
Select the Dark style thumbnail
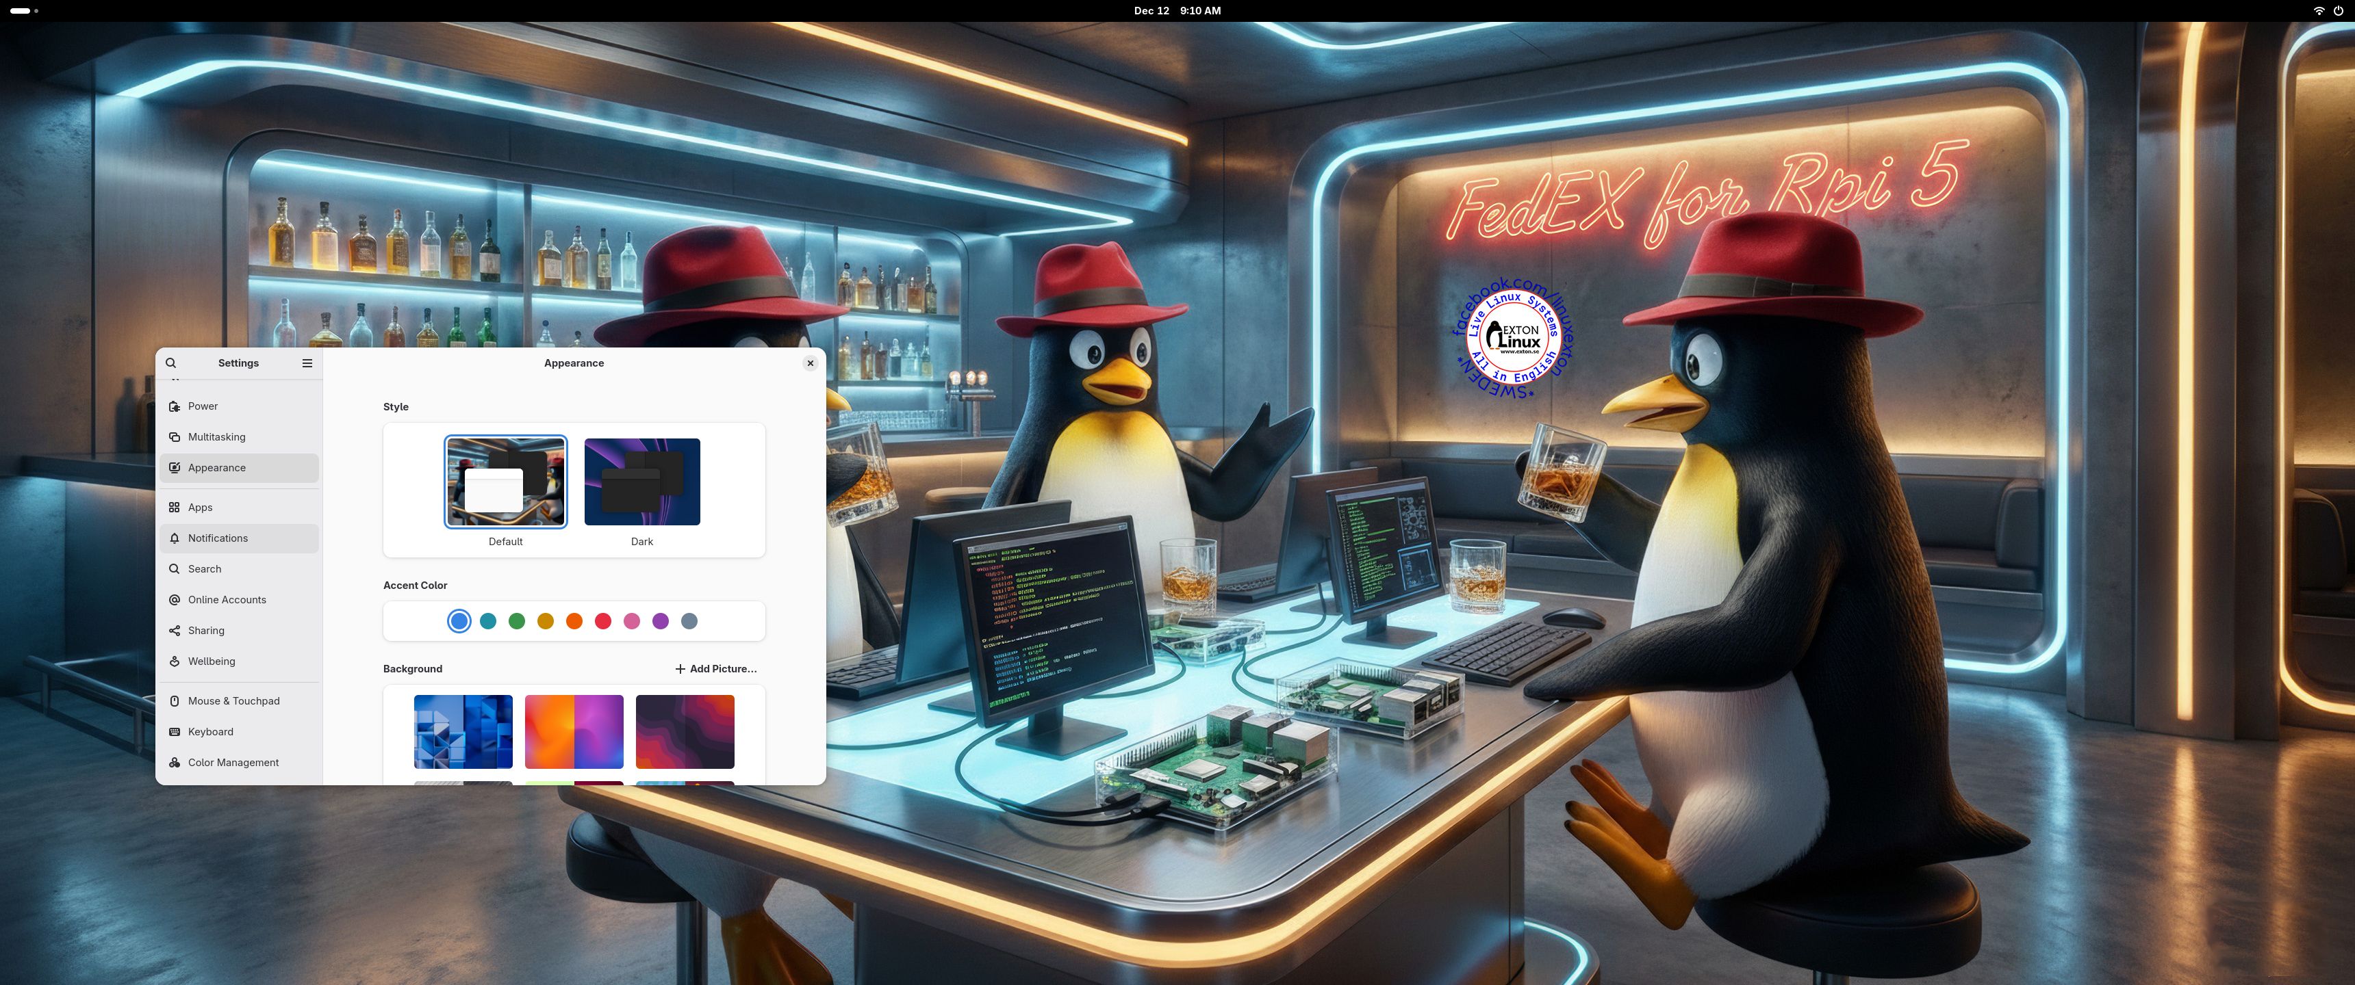(x=641, y=482)
